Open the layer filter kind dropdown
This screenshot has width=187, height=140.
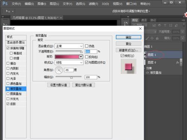click(140, 25)
